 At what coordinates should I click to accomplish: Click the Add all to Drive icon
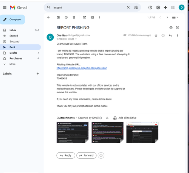(x=115, y=118)
